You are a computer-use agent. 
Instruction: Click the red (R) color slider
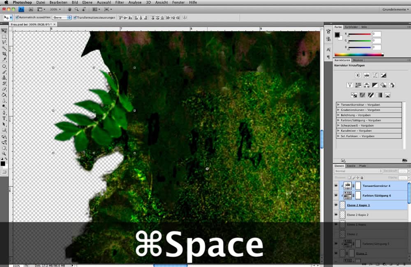[359, 34]
